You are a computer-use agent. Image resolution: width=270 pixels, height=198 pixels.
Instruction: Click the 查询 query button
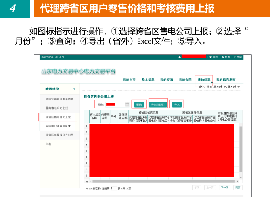click(139, 104)
